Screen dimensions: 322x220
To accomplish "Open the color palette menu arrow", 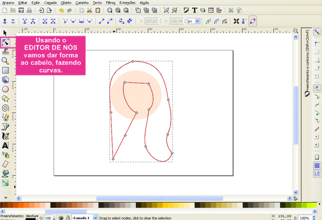I will pyautogui.click(x=320, y=204).
